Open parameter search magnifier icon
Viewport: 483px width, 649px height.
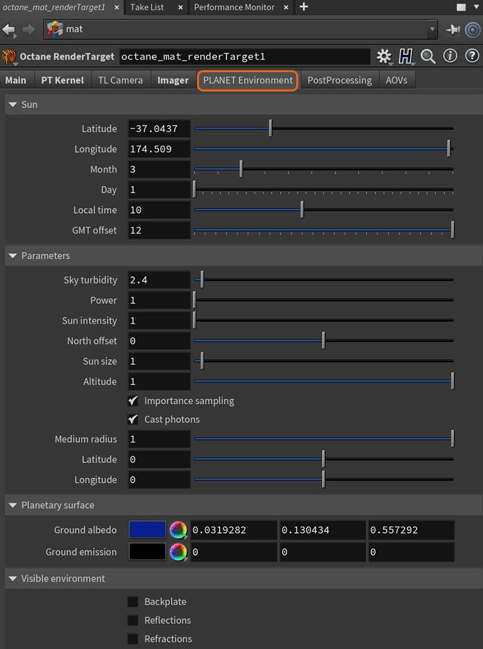pyautogui.click(x=428, y=56)
